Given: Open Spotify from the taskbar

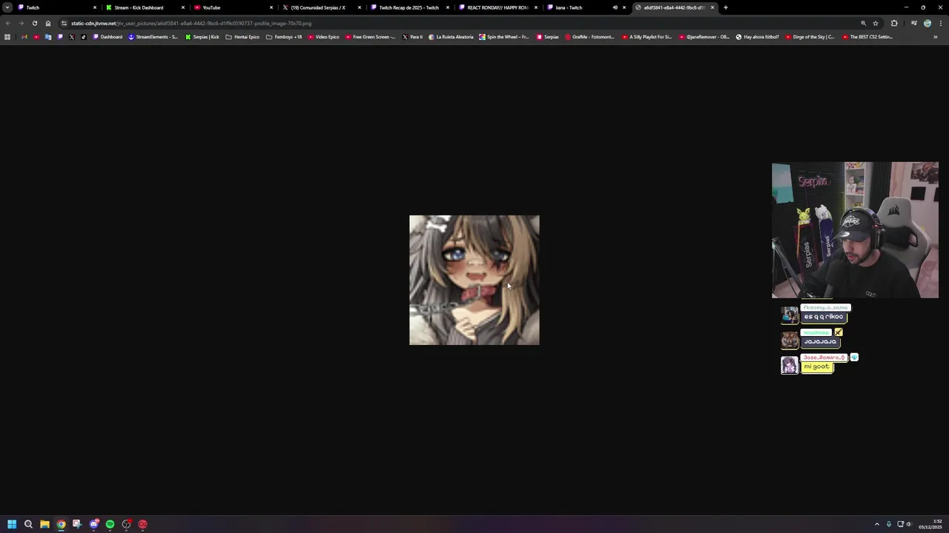Looking at the screenshot, I should pyautogui.click(x=110, y=524).
